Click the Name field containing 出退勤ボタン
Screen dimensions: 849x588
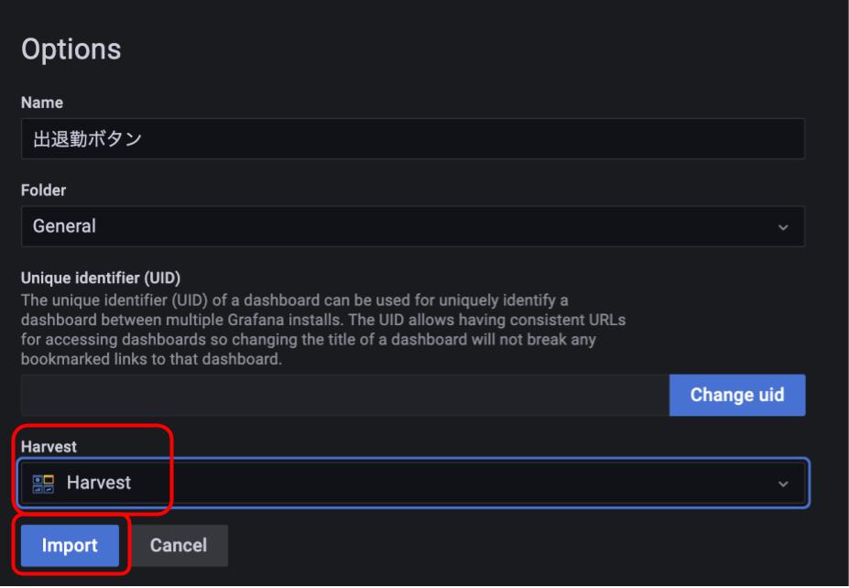(412, 138)
